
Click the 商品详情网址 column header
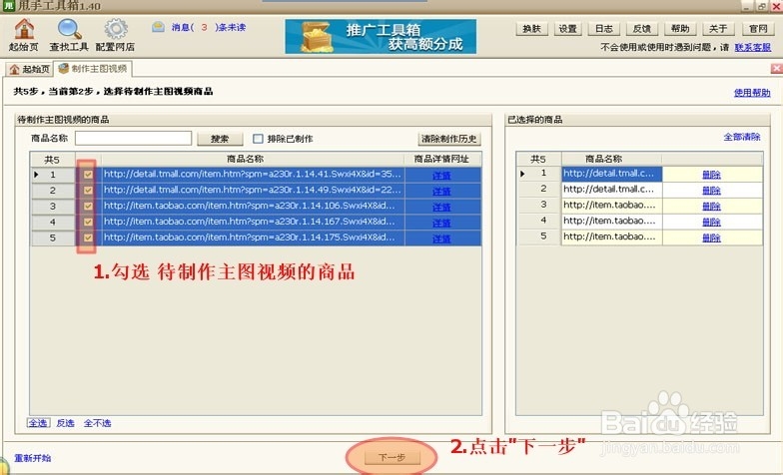[441, 159]
